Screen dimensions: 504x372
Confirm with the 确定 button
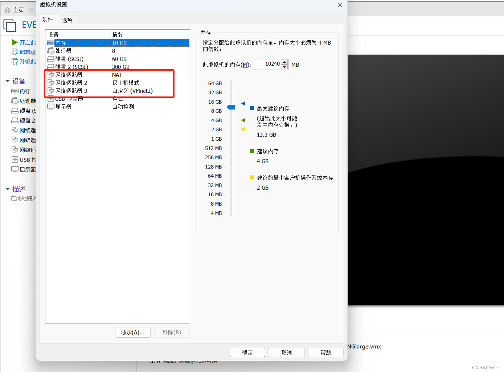tap(247, 353)
